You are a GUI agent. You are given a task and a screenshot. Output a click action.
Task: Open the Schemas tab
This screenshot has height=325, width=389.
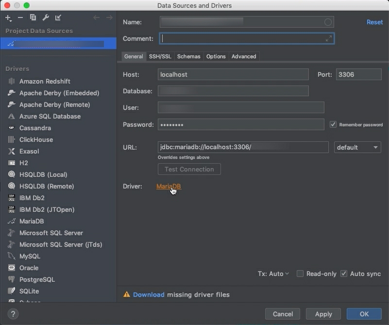(188, 56)
